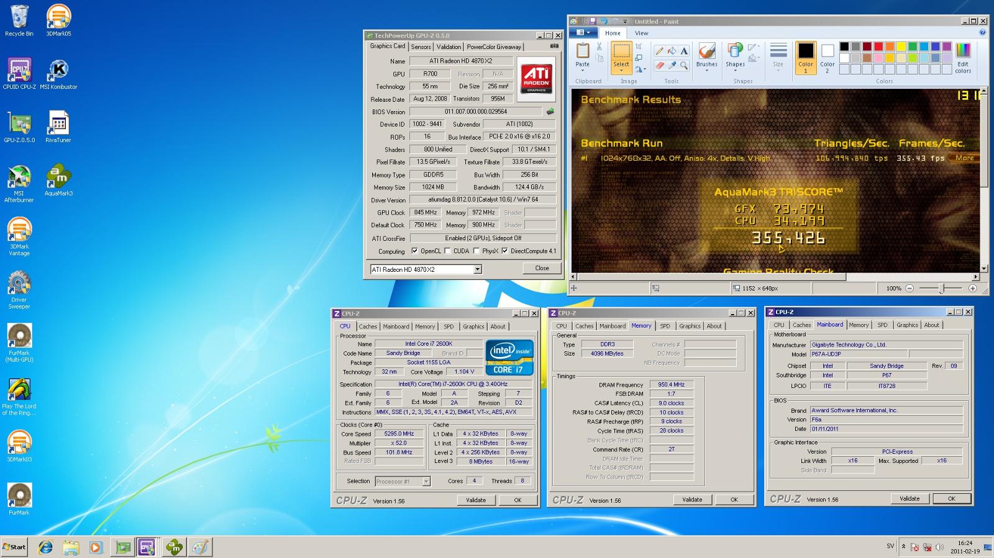Switch to the View tab in Paint
The image size is (994, 558).
[641, 33]
